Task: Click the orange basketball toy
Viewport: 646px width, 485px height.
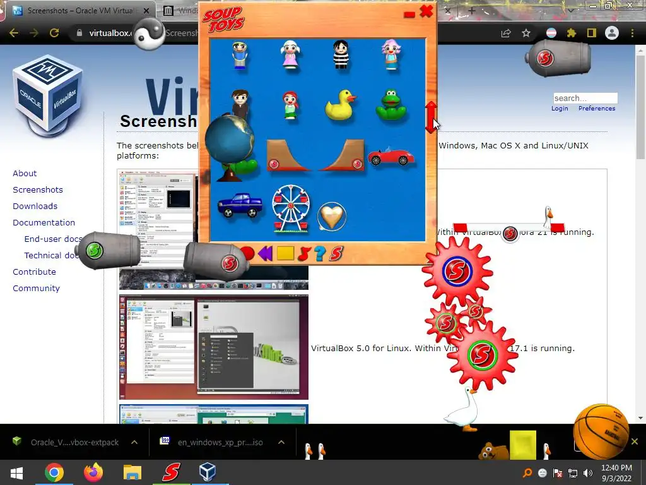Action: (x=601, y=432)
